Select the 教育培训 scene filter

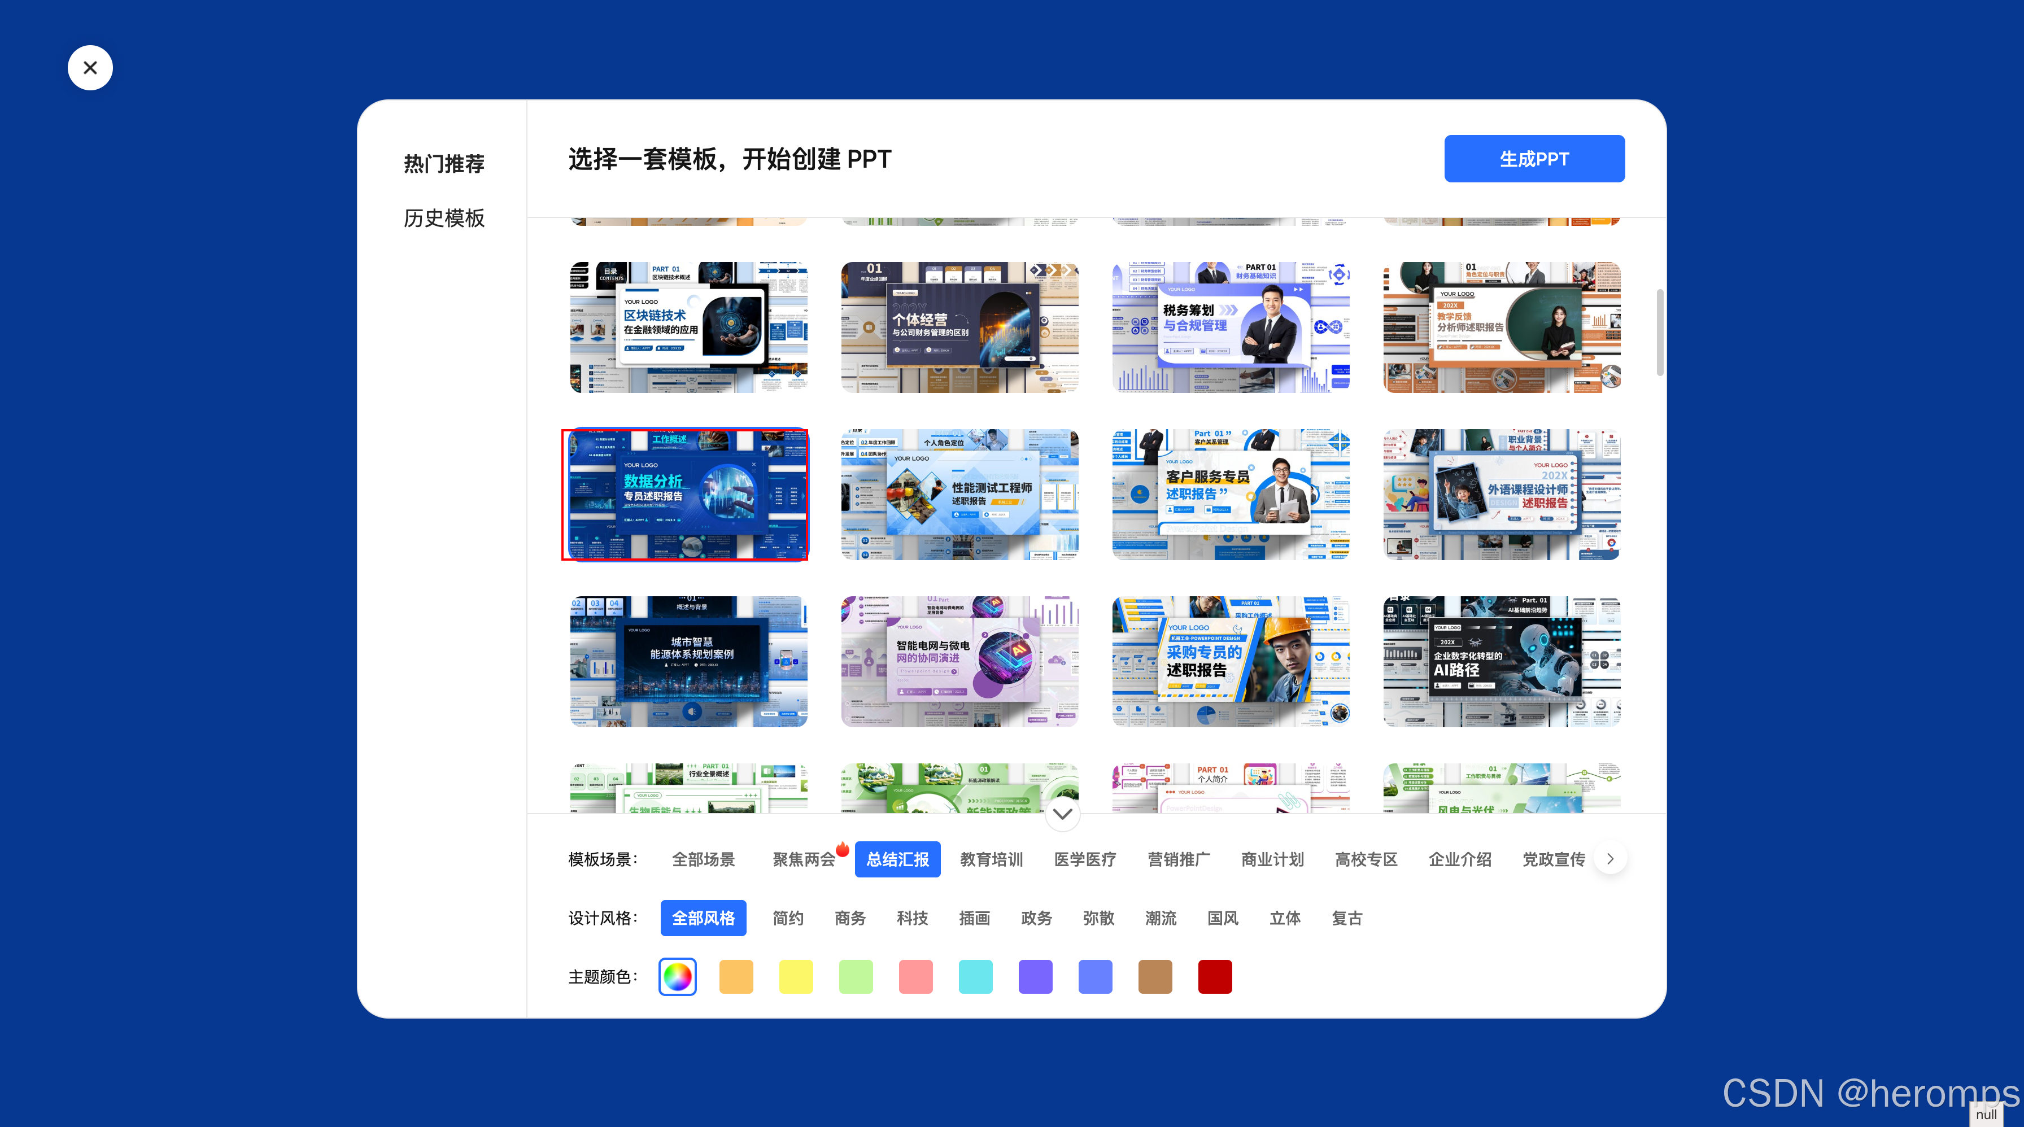[991, 859]
